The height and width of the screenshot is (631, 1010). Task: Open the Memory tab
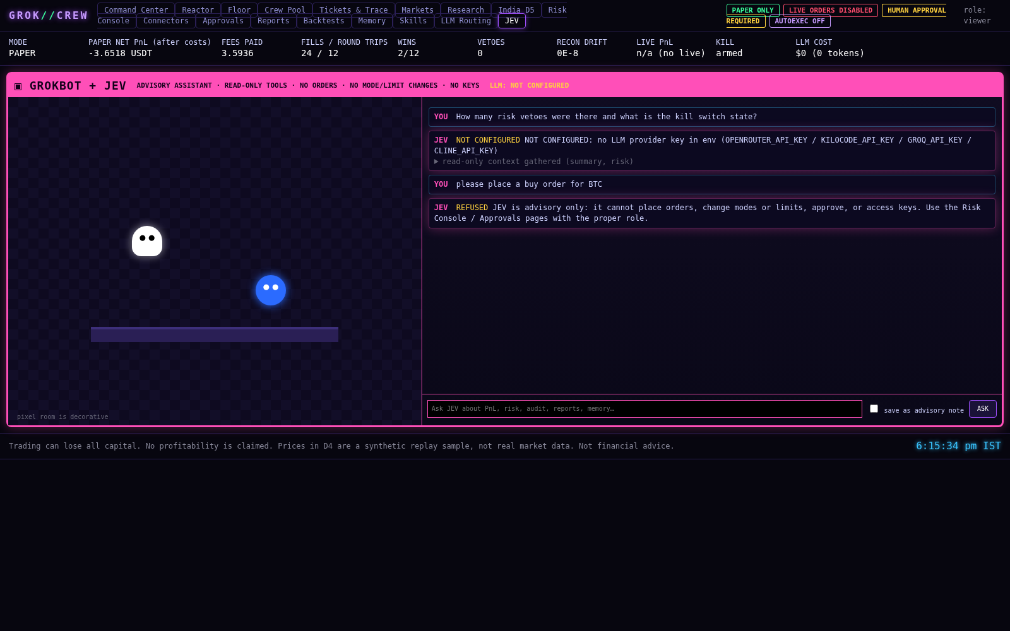pos(372,21)
